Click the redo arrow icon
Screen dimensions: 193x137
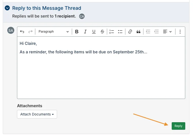[x=31, y=32]
